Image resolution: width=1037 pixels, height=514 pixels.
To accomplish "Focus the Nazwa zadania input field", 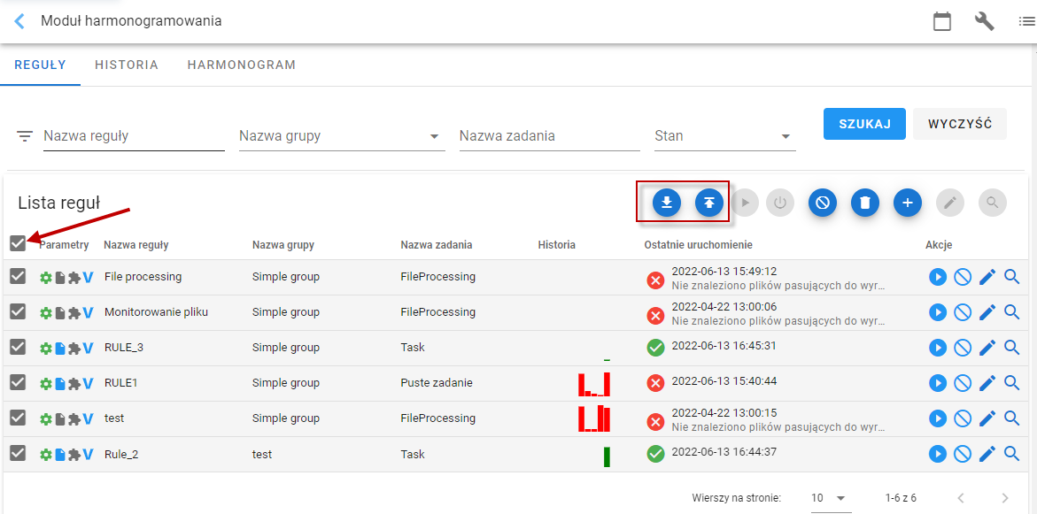I will click(550, 137).
